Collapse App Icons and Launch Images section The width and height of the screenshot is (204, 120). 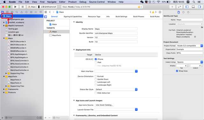[x=74, y=101]
